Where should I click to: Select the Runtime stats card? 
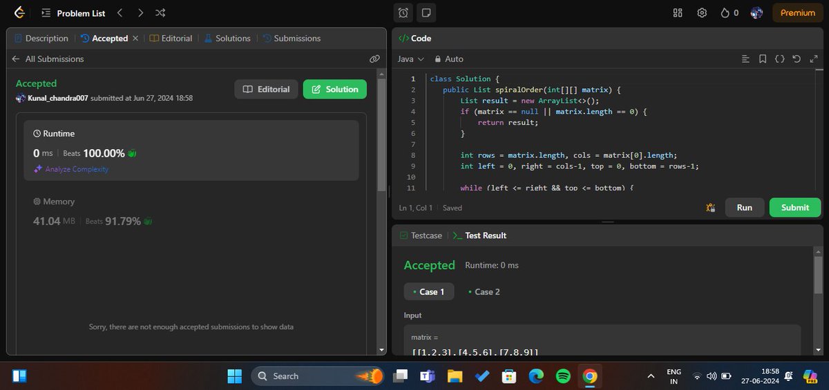(x=191, y=150)
